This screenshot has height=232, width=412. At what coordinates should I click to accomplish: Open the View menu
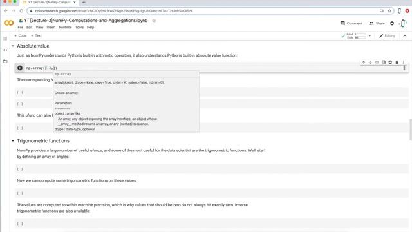tap(39, 27)
